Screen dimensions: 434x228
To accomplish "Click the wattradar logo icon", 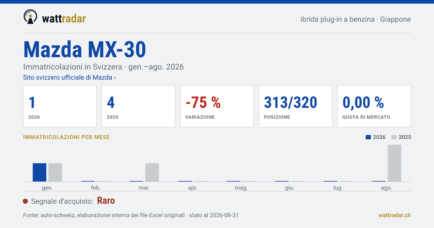I will (30, 17).
